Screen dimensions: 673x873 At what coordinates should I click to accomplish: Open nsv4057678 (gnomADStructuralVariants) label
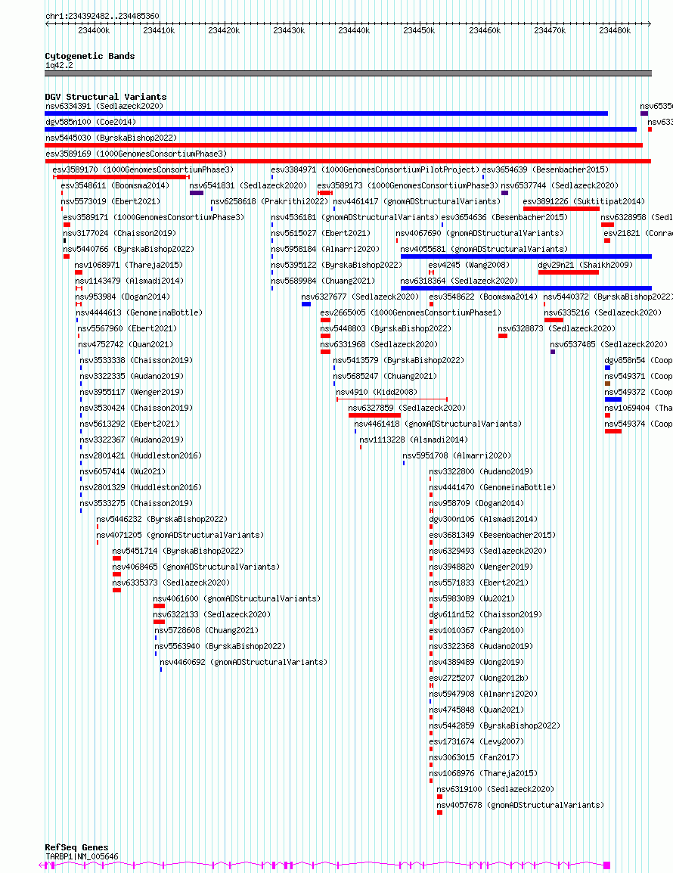click(520, 805)
